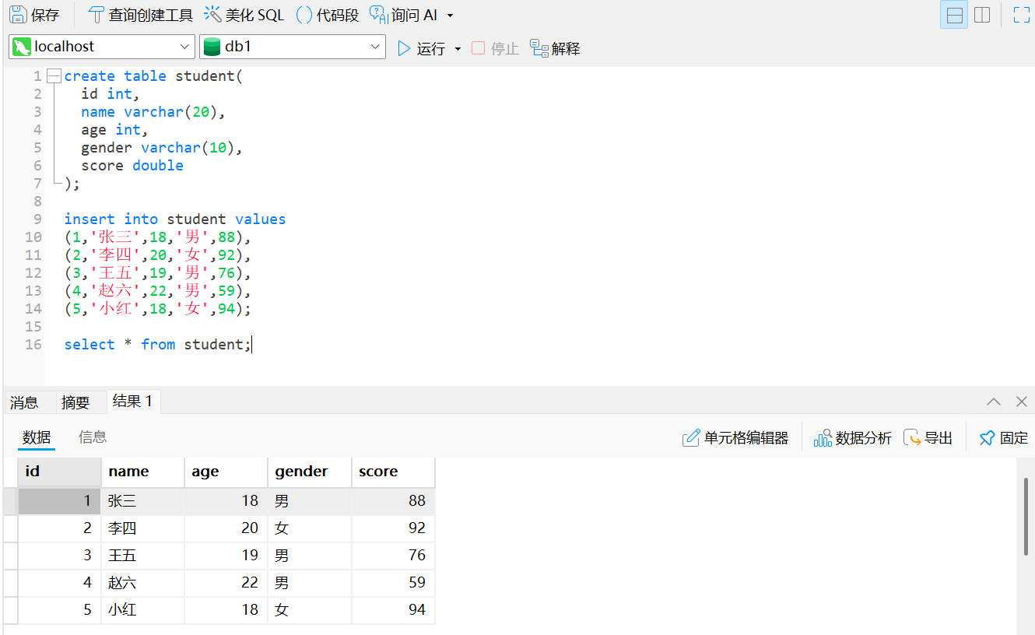Screen dimensions: 1035x635
Task: Select the age cell with value 20
Action: coord(226,528)
